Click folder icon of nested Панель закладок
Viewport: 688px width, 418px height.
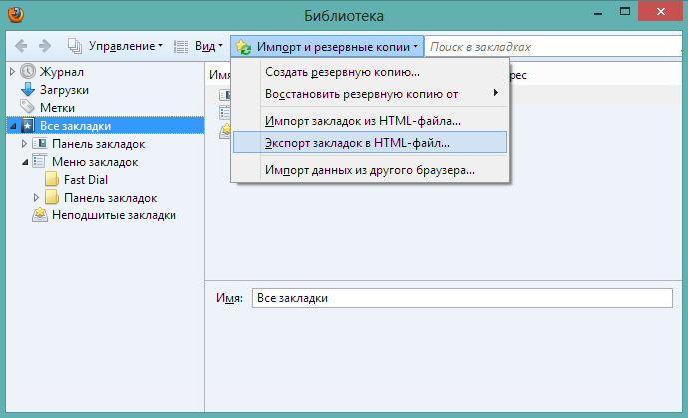(51, 197)
